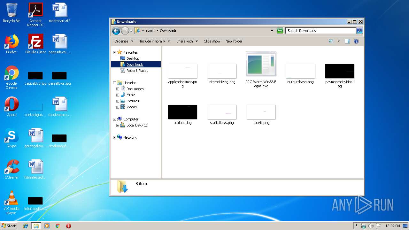Open the Include in library dropdown
Viewport: 409px width, 230px height.
155,41
